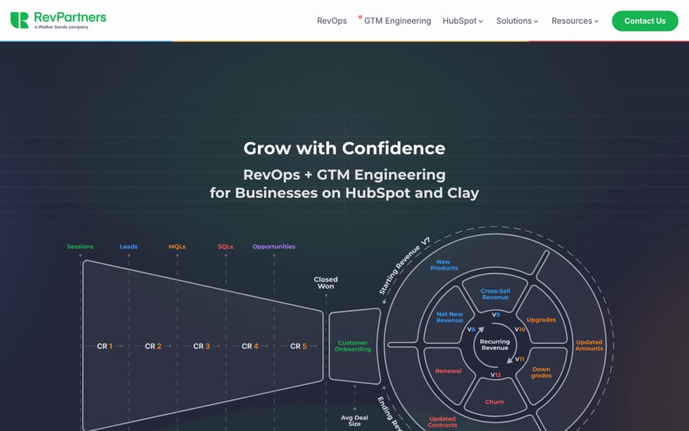Open the HubSpot menu
This screenshot has height=431, width=689.
[462, 21]
